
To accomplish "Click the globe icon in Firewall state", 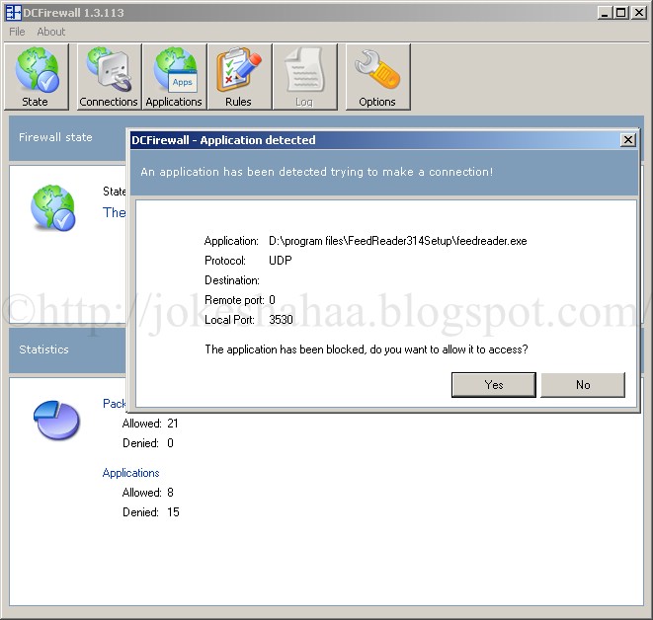I will click(x=53, y=207).
